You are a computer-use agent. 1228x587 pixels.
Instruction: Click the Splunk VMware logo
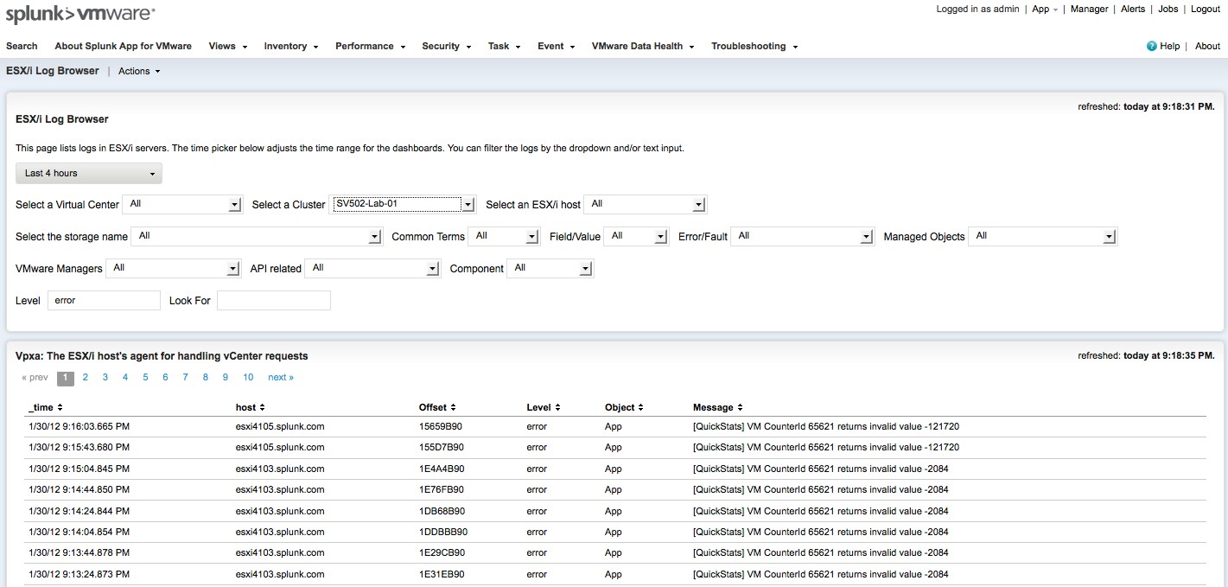click(80, 14)
